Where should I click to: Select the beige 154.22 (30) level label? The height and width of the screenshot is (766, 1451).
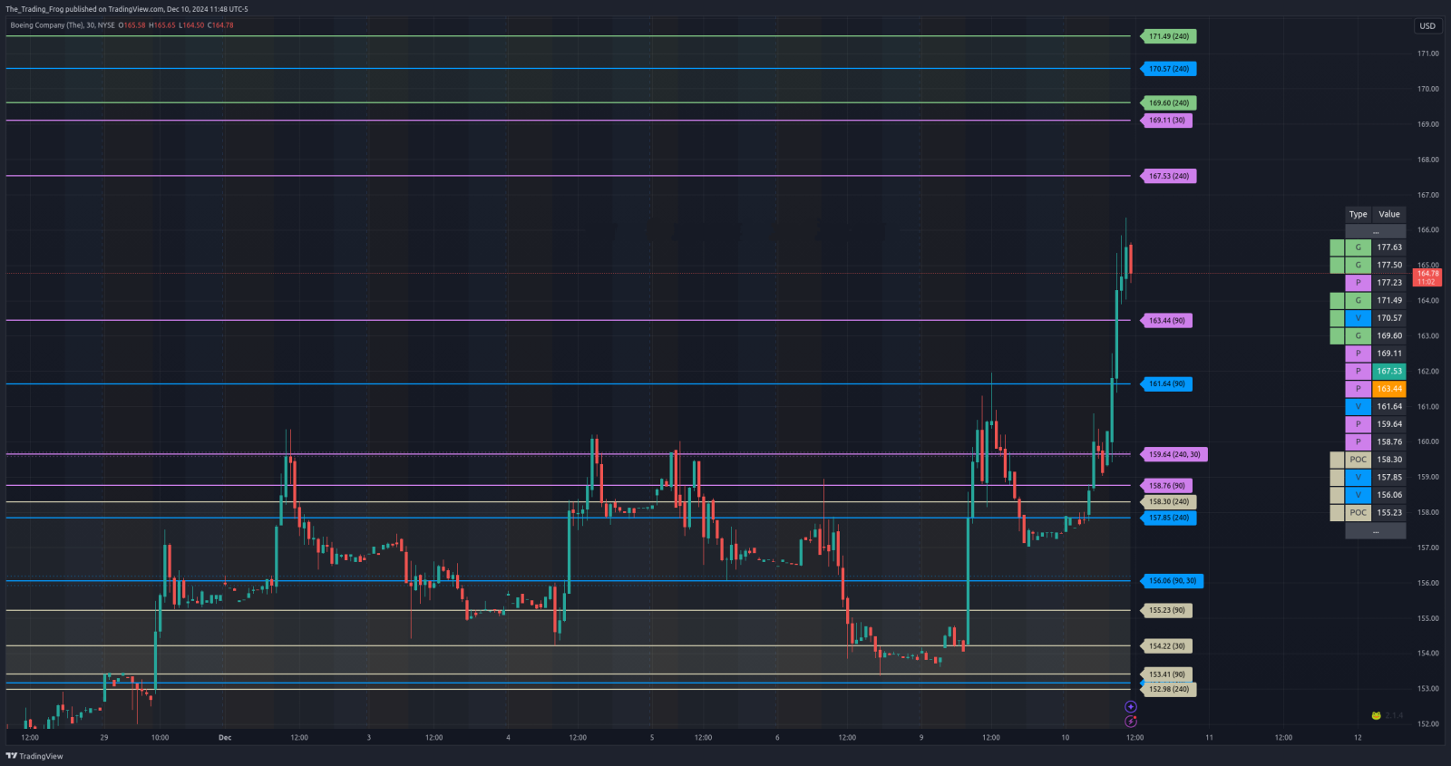coord(1166,646)
